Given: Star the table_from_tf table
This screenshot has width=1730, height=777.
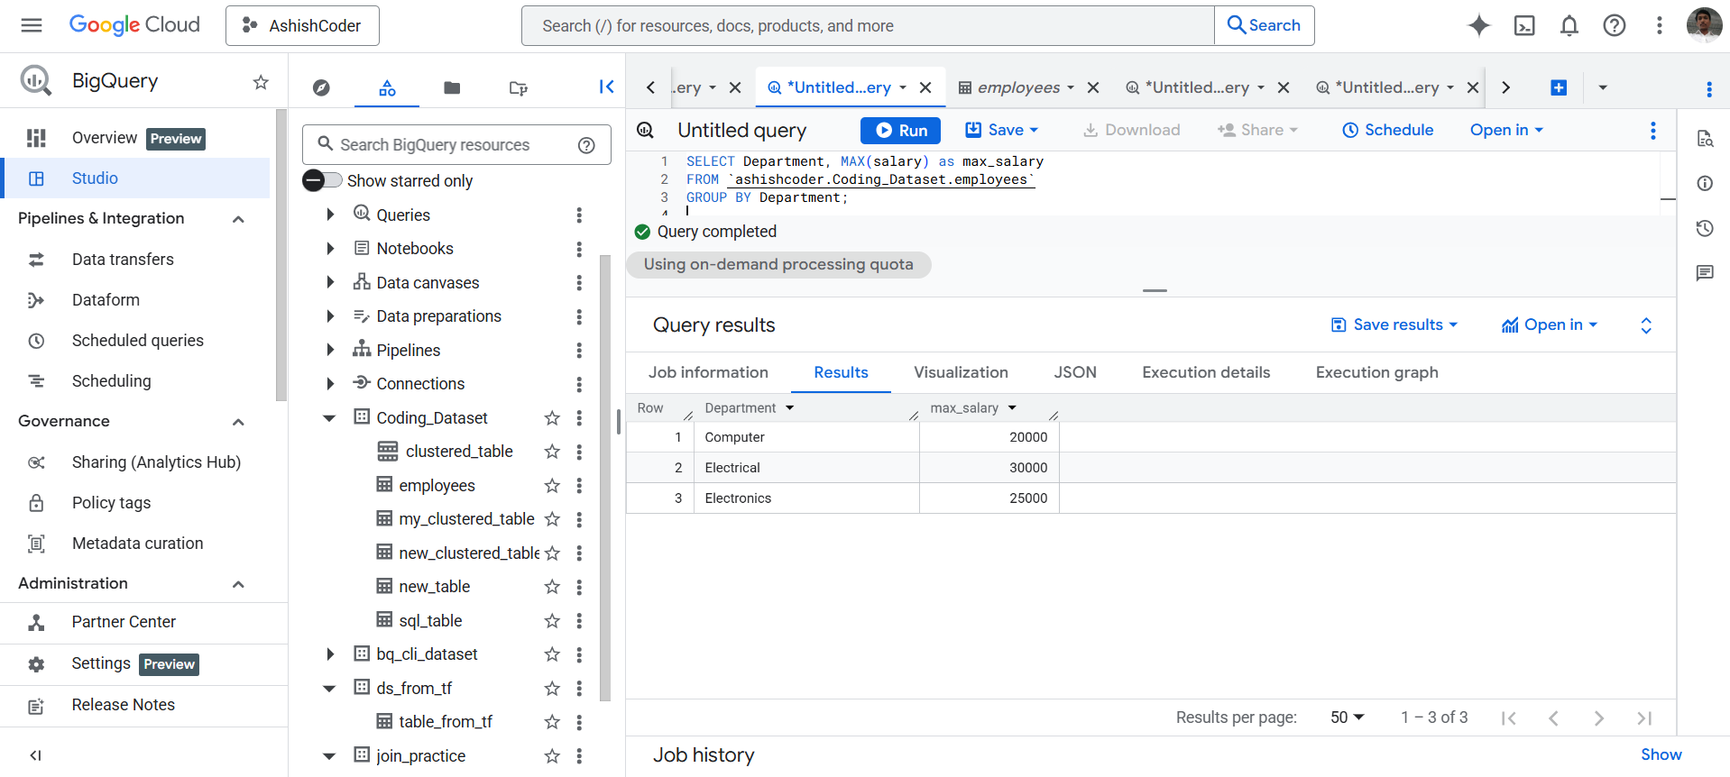Looking at the screenshot, I should coord(552,722).
